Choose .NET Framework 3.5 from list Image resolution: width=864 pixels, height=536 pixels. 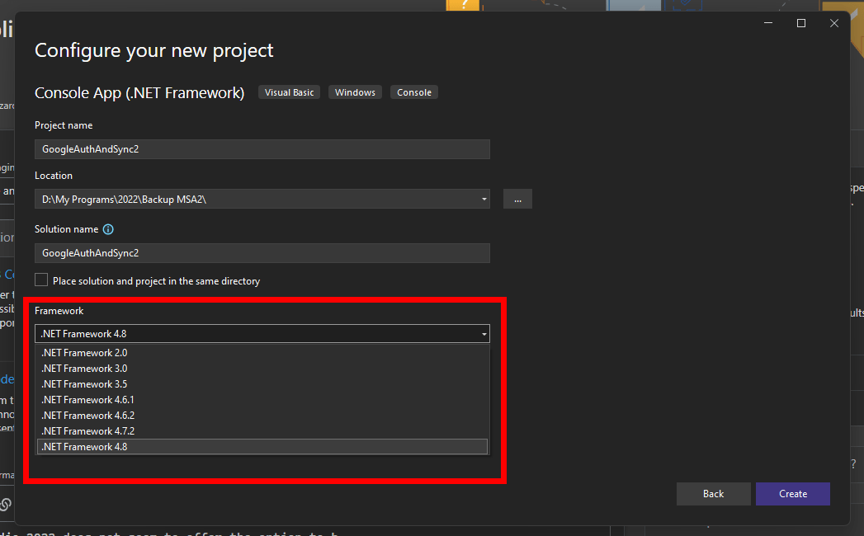click(262, 384)
